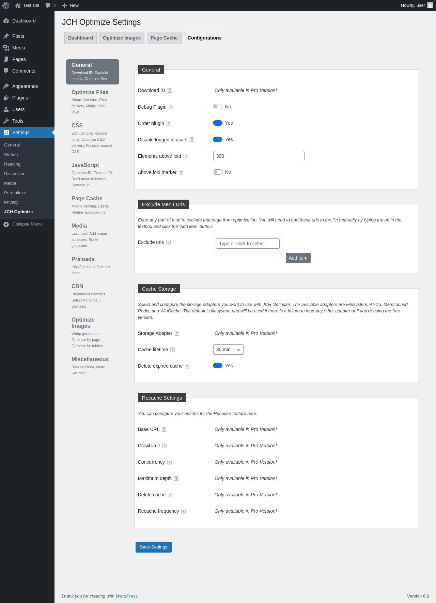The image size is (436, 603).
Task: Click the Save Settings button
Action: click(154, 547)
